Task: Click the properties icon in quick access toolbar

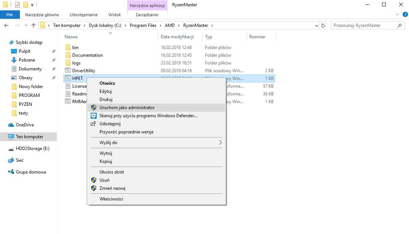Action: (17, 5)
